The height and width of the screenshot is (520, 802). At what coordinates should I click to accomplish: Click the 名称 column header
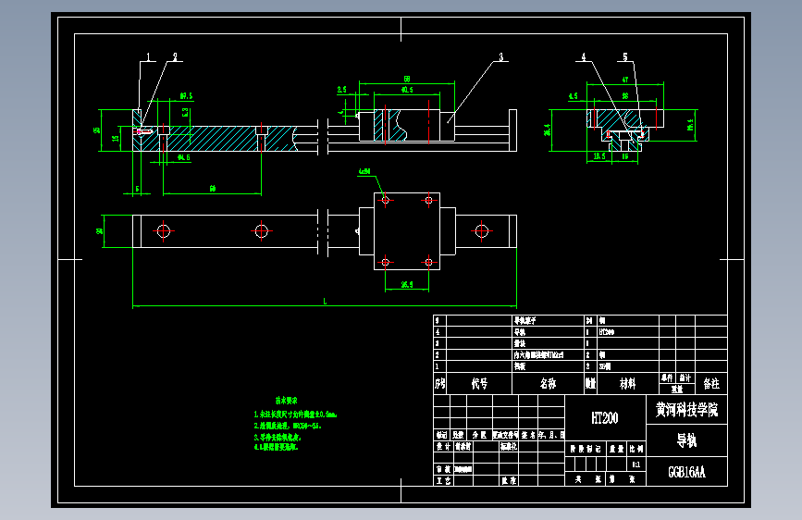point(548,383)
